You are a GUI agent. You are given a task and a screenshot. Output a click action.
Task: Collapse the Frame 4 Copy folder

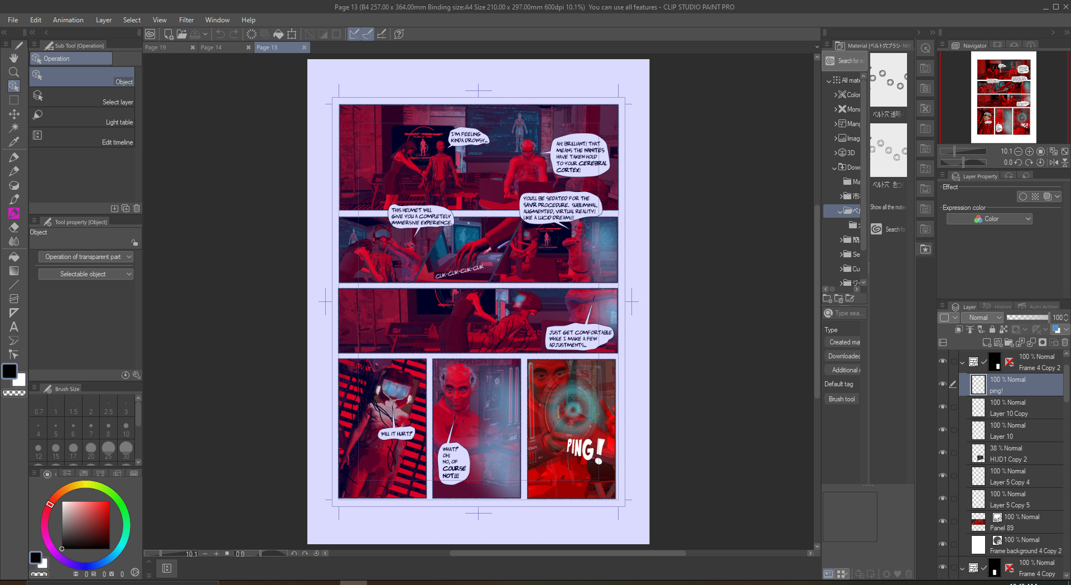(x=963, y=569)
